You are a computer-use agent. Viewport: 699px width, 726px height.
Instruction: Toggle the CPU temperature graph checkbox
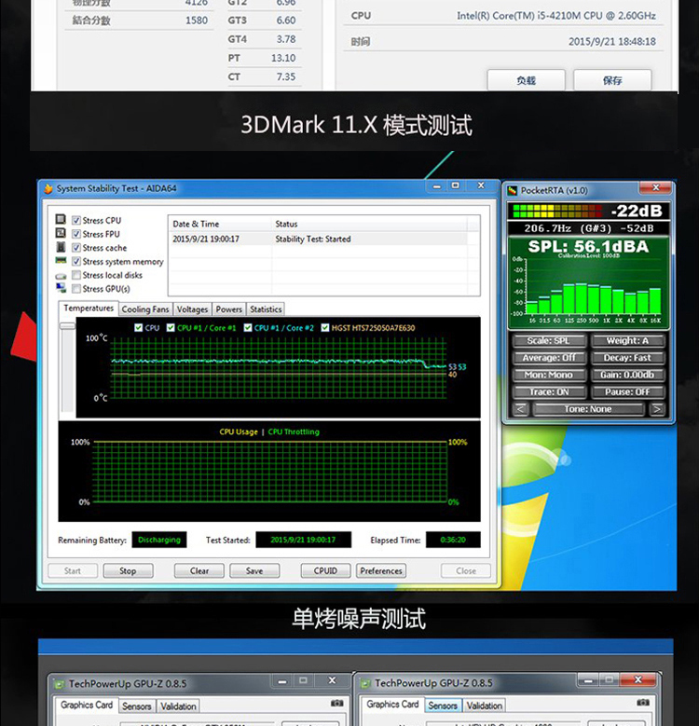[x=138, y=328]
